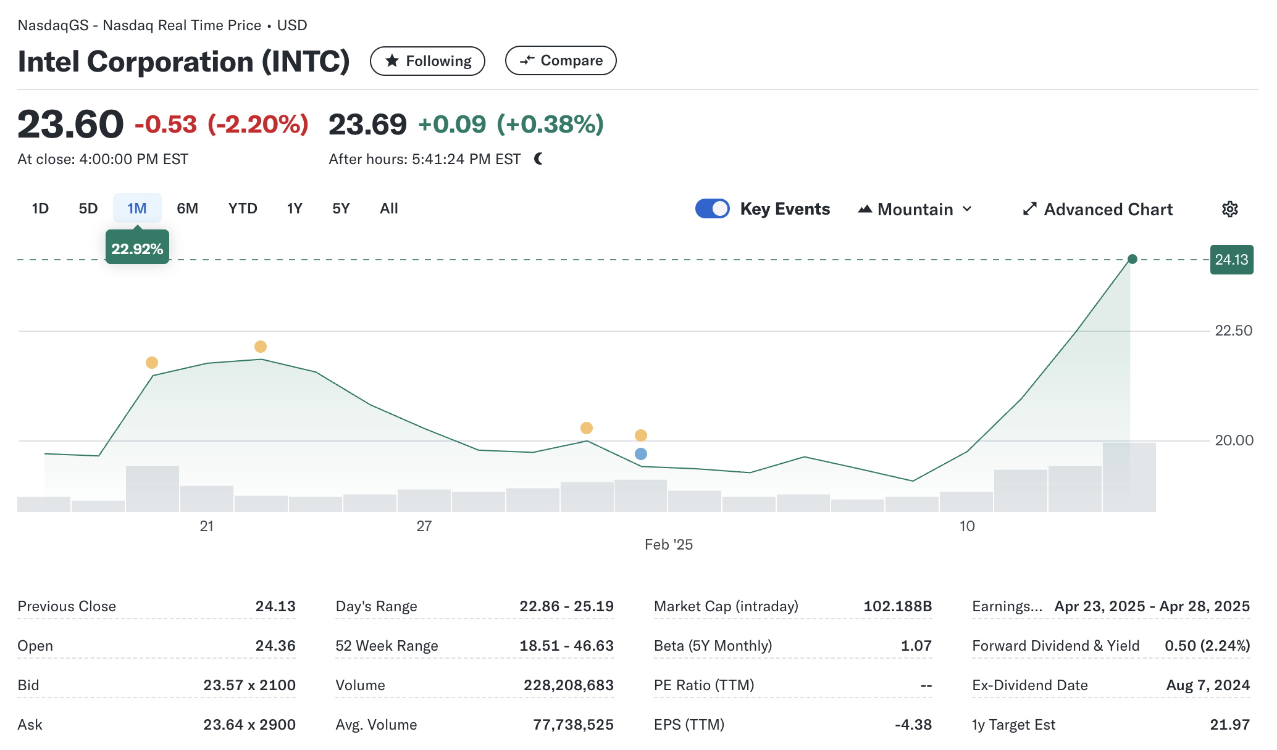Click the tallest volume bar at right
Viewport: 1277px width, 750px height.
pyautogui.click(x=1129, y=477)
